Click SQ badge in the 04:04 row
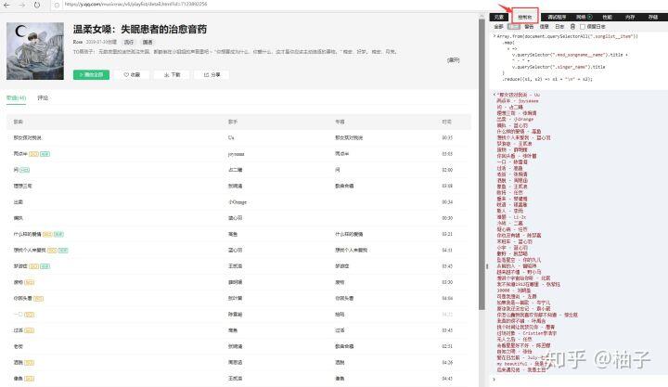 pyautogui.click(x=38, y=298)
